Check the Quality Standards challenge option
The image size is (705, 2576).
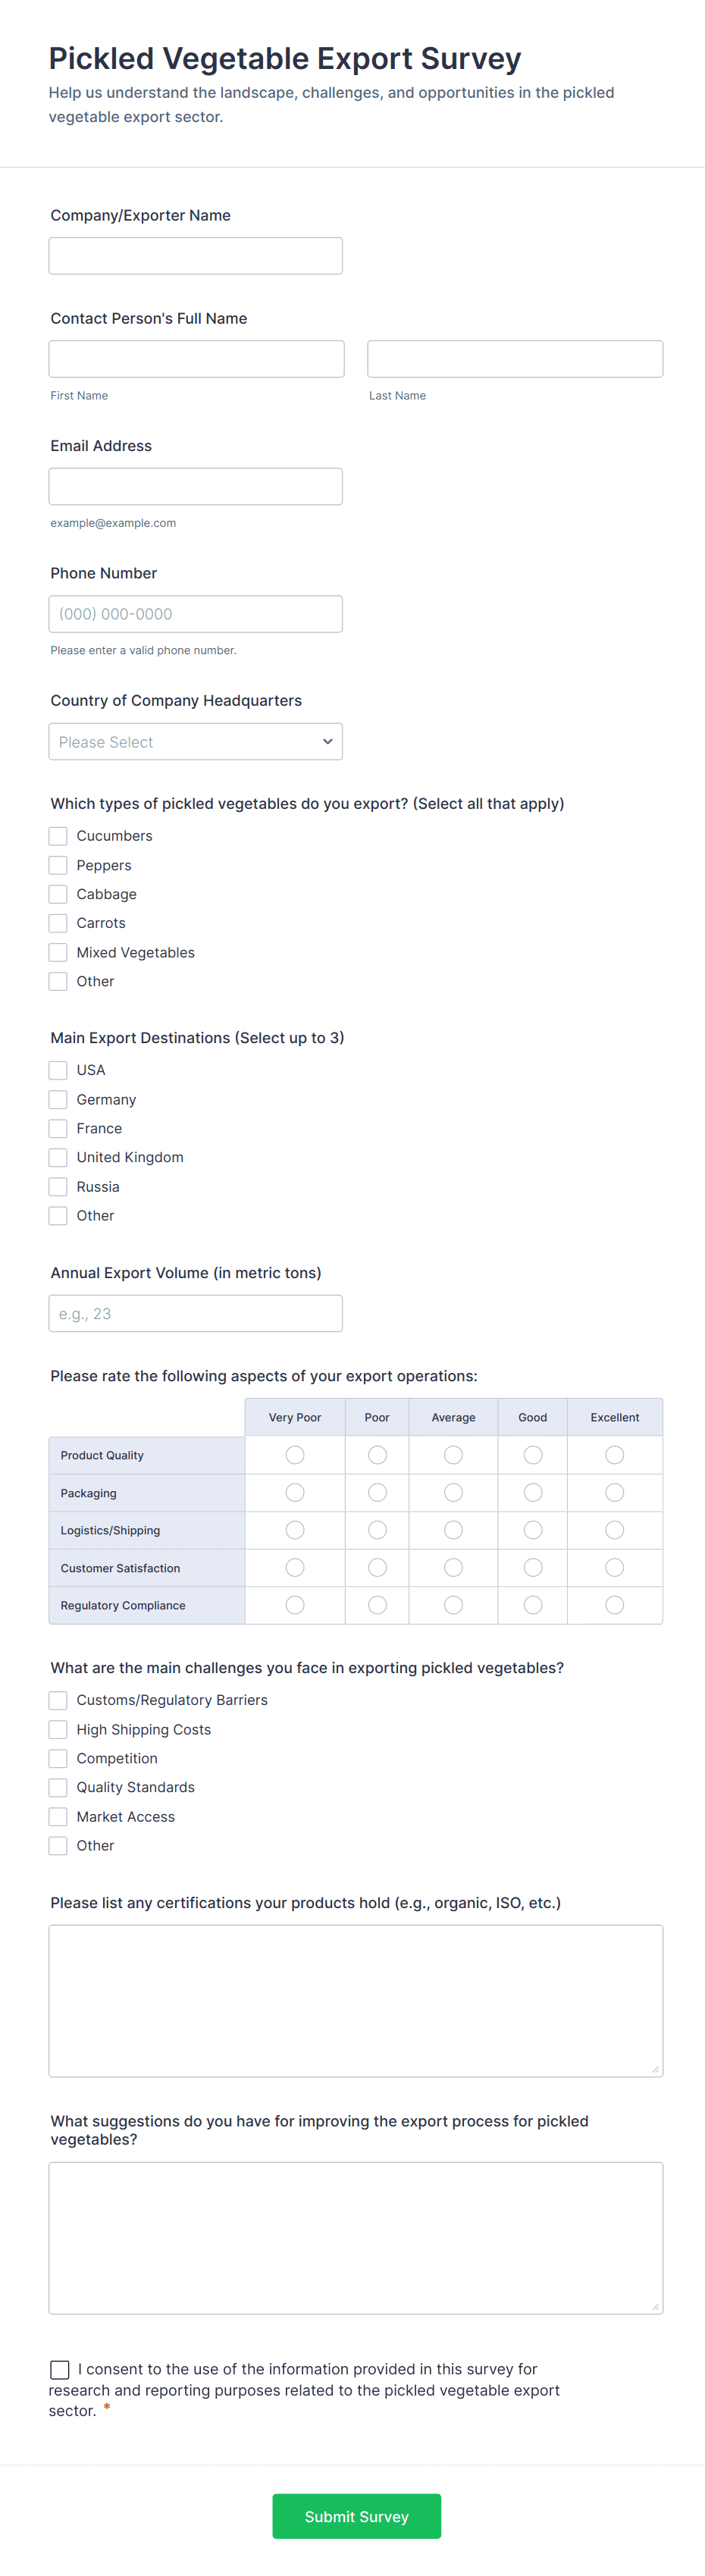click(58, 1787)
